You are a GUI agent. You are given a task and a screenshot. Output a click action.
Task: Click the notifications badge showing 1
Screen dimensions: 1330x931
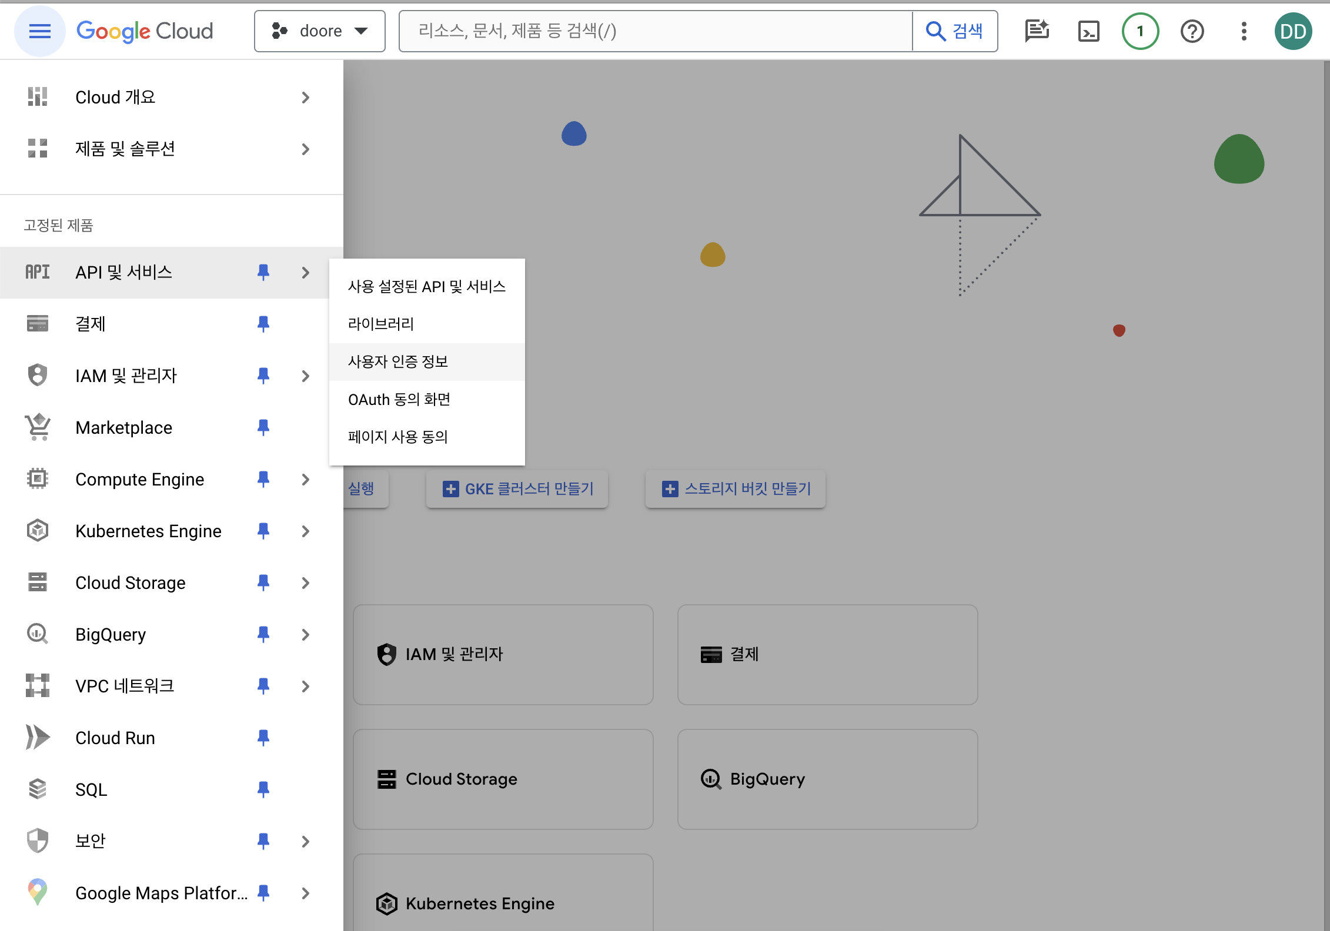click(x=1140, y=31)
